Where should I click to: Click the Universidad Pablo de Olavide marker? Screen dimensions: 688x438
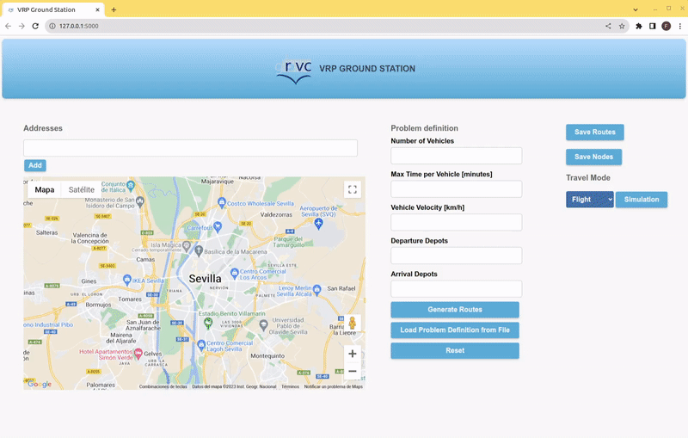263,325
